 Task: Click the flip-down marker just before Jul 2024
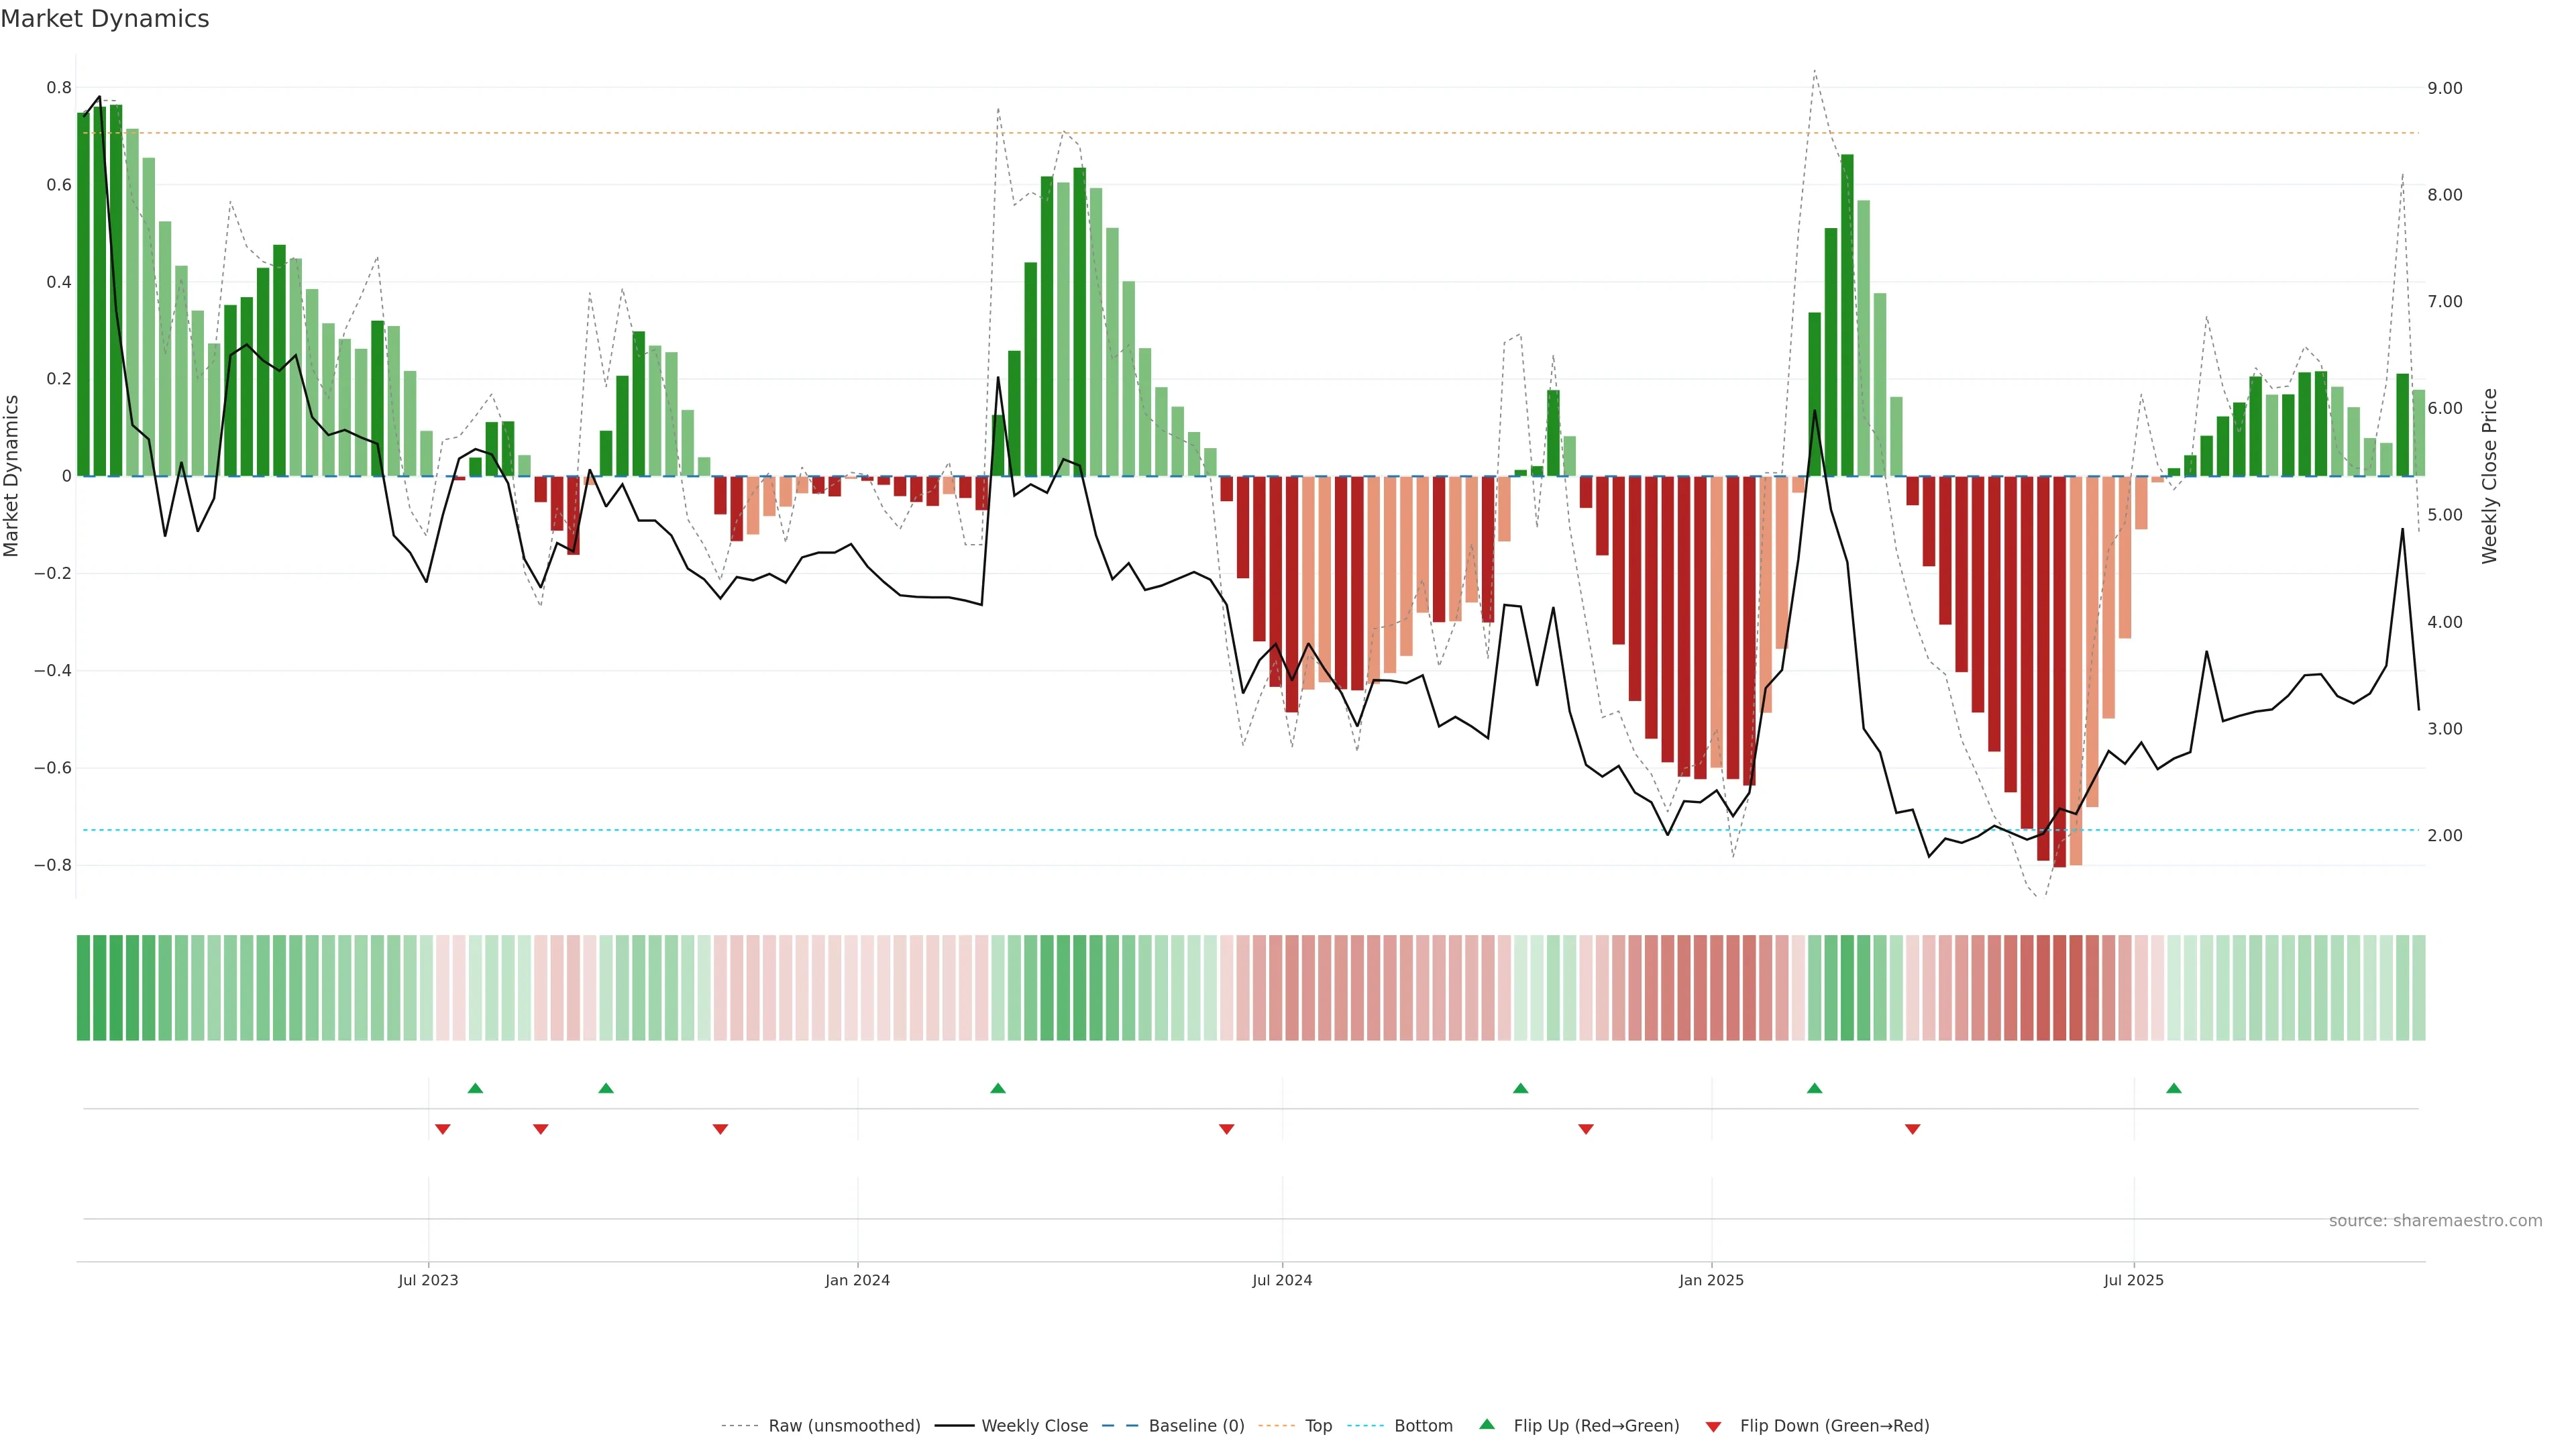pyautogui.click(x=1227, y=1129)
